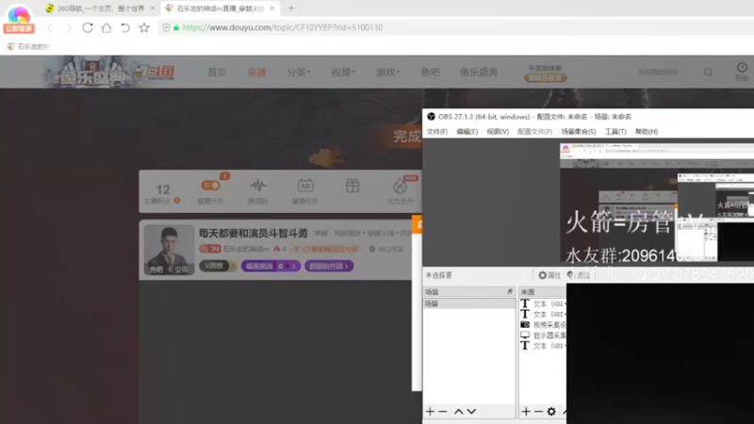Click OBS 滤镜 filters button
Viewport: 754px width, 424px height.
pyautogui.click(x=578, y=275)
